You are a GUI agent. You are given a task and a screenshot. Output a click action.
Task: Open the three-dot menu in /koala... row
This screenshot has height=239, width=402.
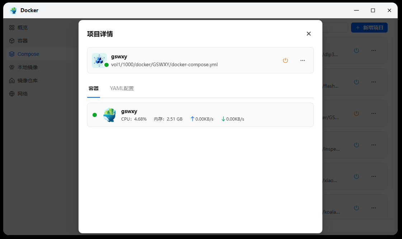point(374,208)
